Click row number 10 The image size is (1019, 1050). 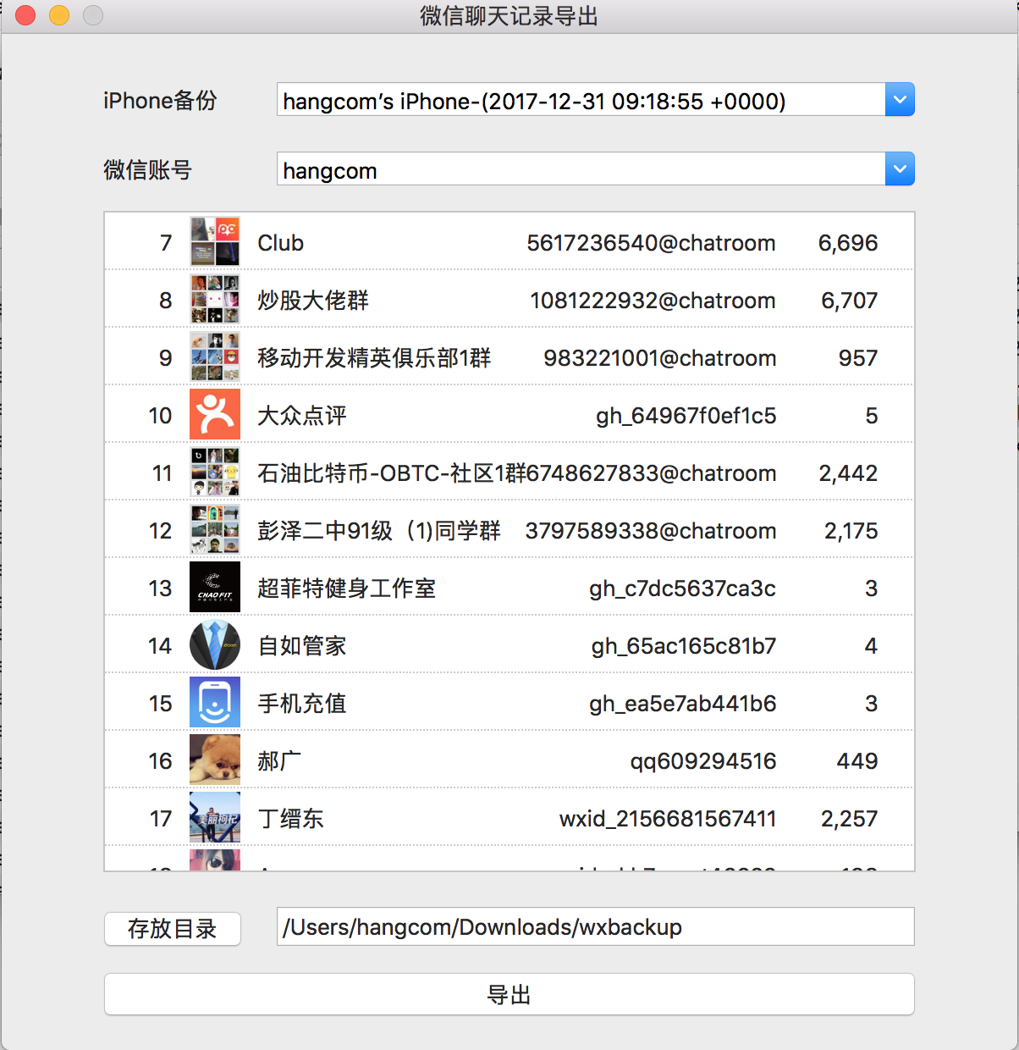point(160,416)
